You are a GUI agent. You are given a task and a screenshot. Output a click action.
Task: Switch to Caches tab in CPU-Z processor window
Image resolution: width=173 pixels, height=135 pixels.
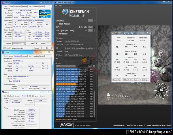11,7
